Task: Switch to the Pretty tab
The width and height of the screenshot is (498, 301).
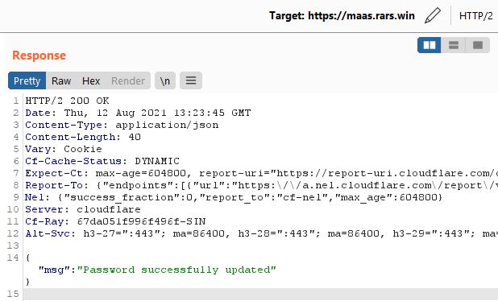Action: pos(27,80)
